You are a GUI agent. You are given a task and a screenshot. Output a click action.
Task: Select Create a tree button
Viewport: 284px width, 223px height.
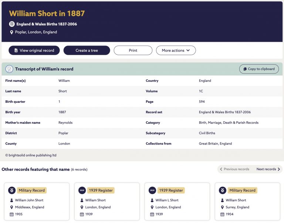[x=87, y=50]
